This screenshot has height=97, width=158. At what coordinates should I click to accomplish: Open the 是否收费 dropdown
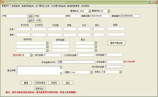[31, 55]
